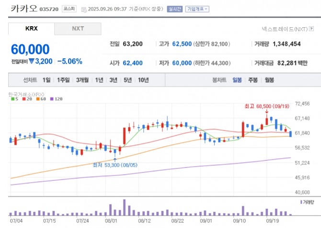Click the 실시간 badge button
The width and height of the screenshot is (321, 228).
(x=174, y=9)
